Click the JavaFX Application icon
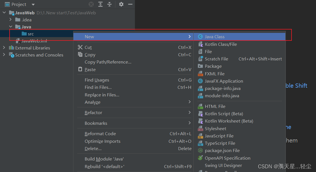The image size is (316, 172). (x=200, y=81)
